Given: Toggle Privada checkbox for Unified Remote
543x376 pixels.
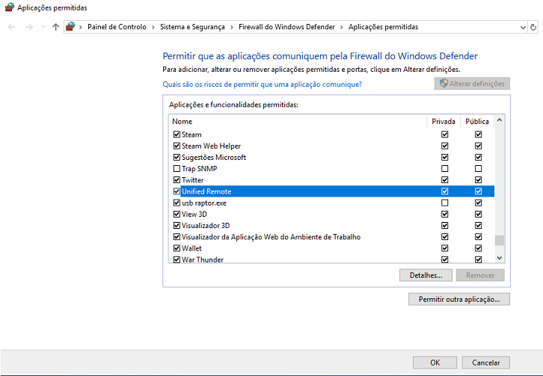Looking at the screenshot, I should point(445,191).
